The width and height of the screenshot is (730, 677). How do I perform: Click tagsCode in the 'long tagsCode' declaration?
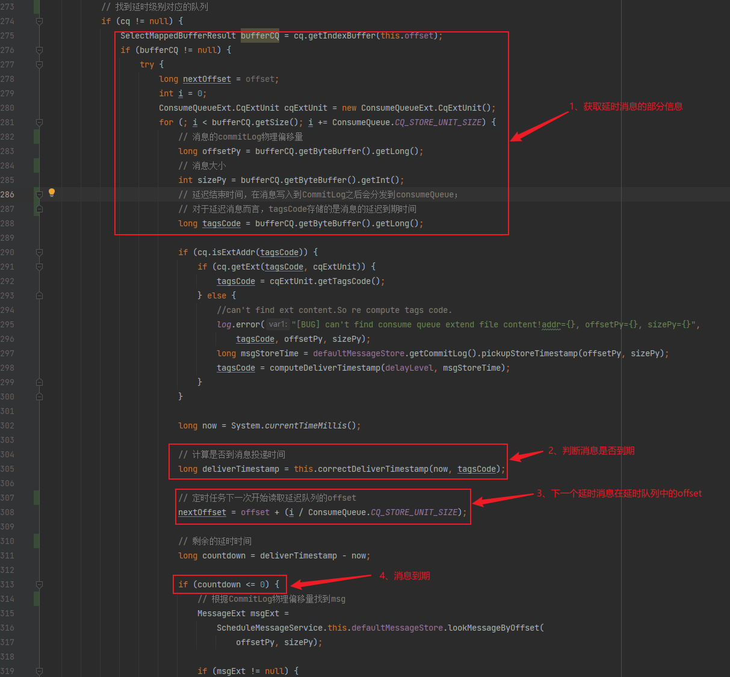pos(221,223)
